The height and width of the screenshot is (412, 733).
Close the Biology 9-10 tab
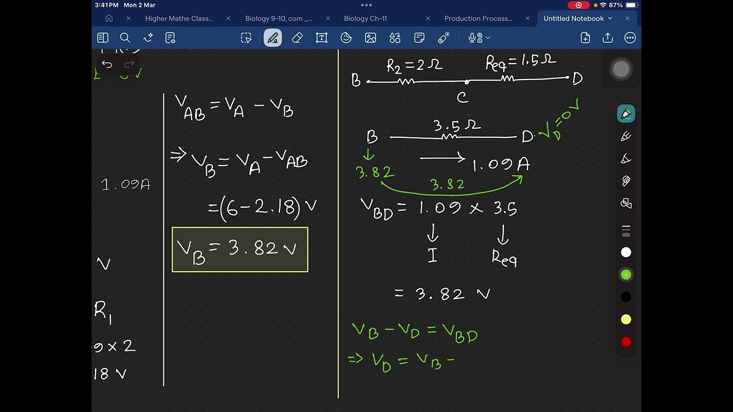click(328, 18)
